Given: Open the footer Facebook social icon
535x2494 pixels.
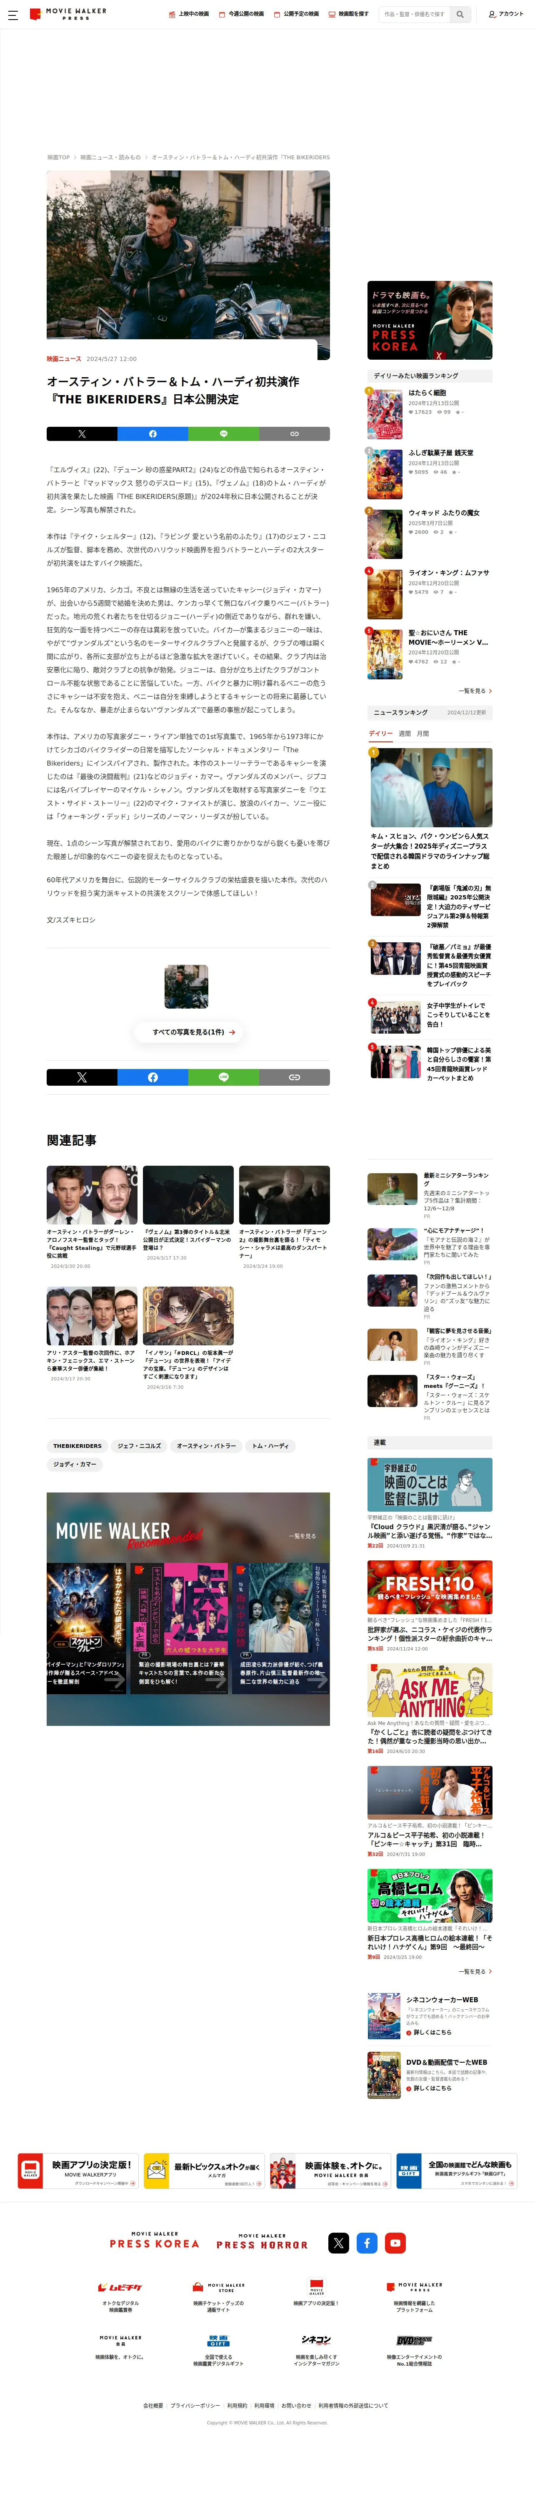Looking at the screenshot, I should (x=367, y=2242).
